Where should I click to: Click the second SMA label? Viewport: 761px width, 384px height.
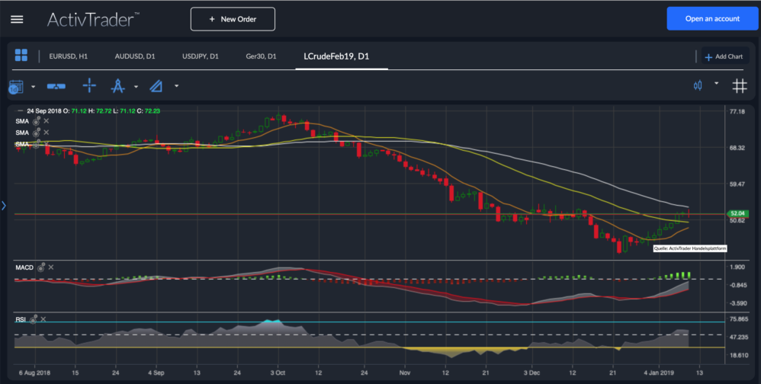point(22,133)
